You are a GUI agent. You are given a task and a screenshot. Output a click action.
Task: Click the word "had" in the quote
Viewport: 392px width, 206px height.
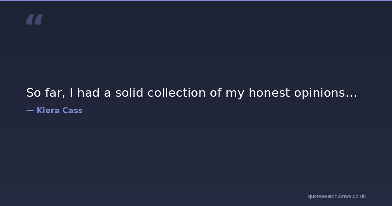click(89, 93)
